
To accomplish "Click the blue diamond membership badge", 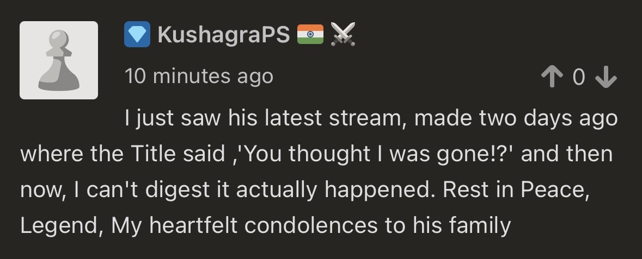I will pos(137,35).
